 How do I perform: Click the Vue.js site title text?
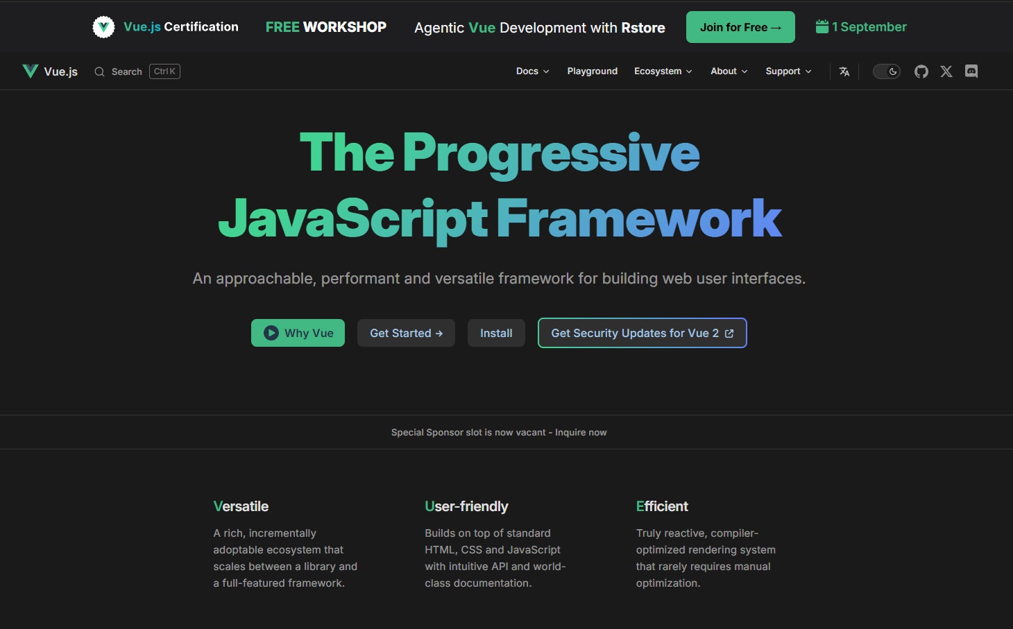pyautogui.click(x=60, y=71)
